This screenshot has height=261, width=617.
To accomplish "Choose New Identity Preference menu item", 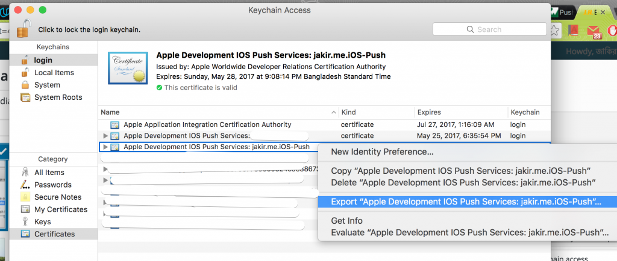I will point(382,152).
